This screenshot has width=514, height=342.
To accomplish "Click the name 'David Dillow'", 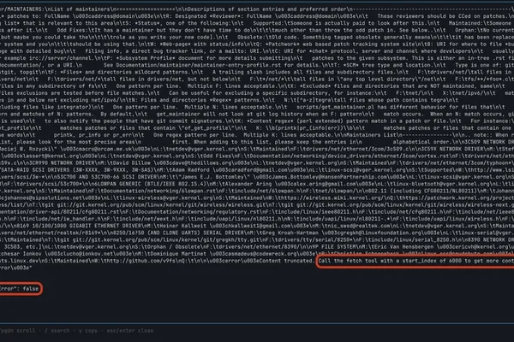I will [x=129, y=163].
